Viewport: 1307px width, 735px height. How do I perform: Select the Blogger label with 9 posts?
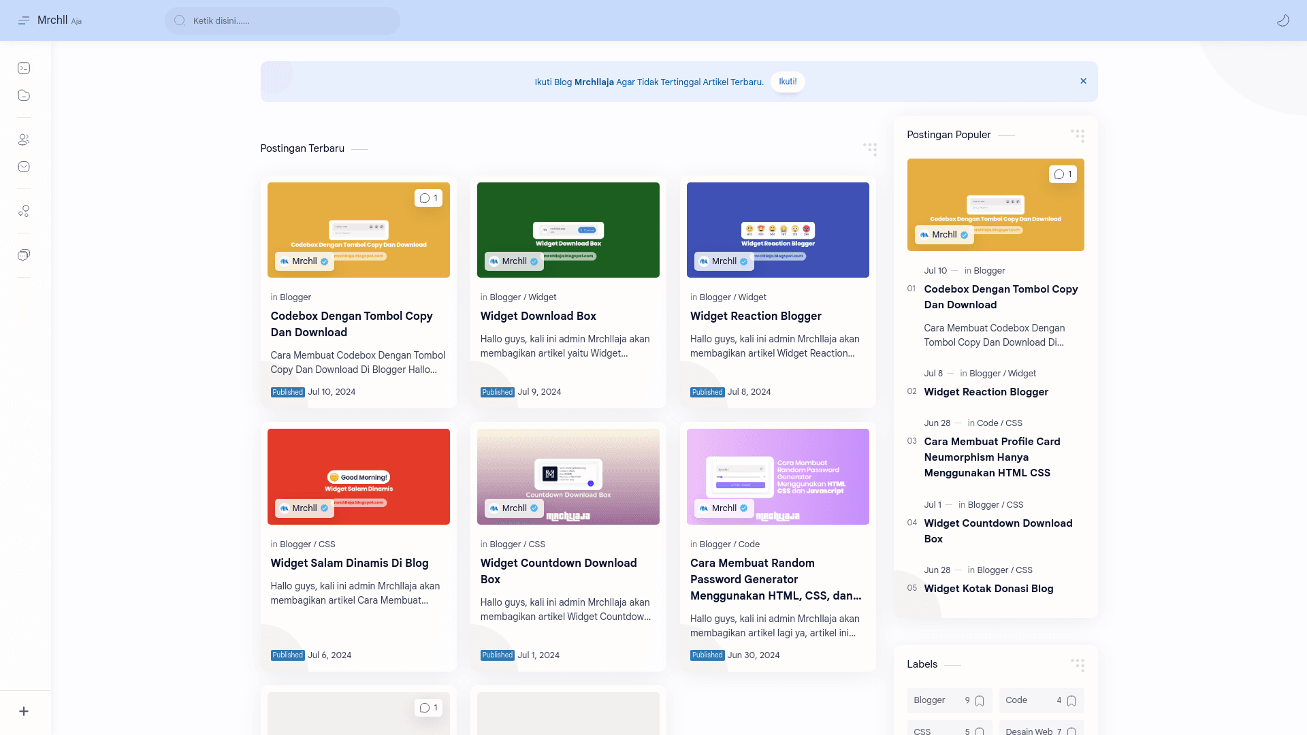949,700
